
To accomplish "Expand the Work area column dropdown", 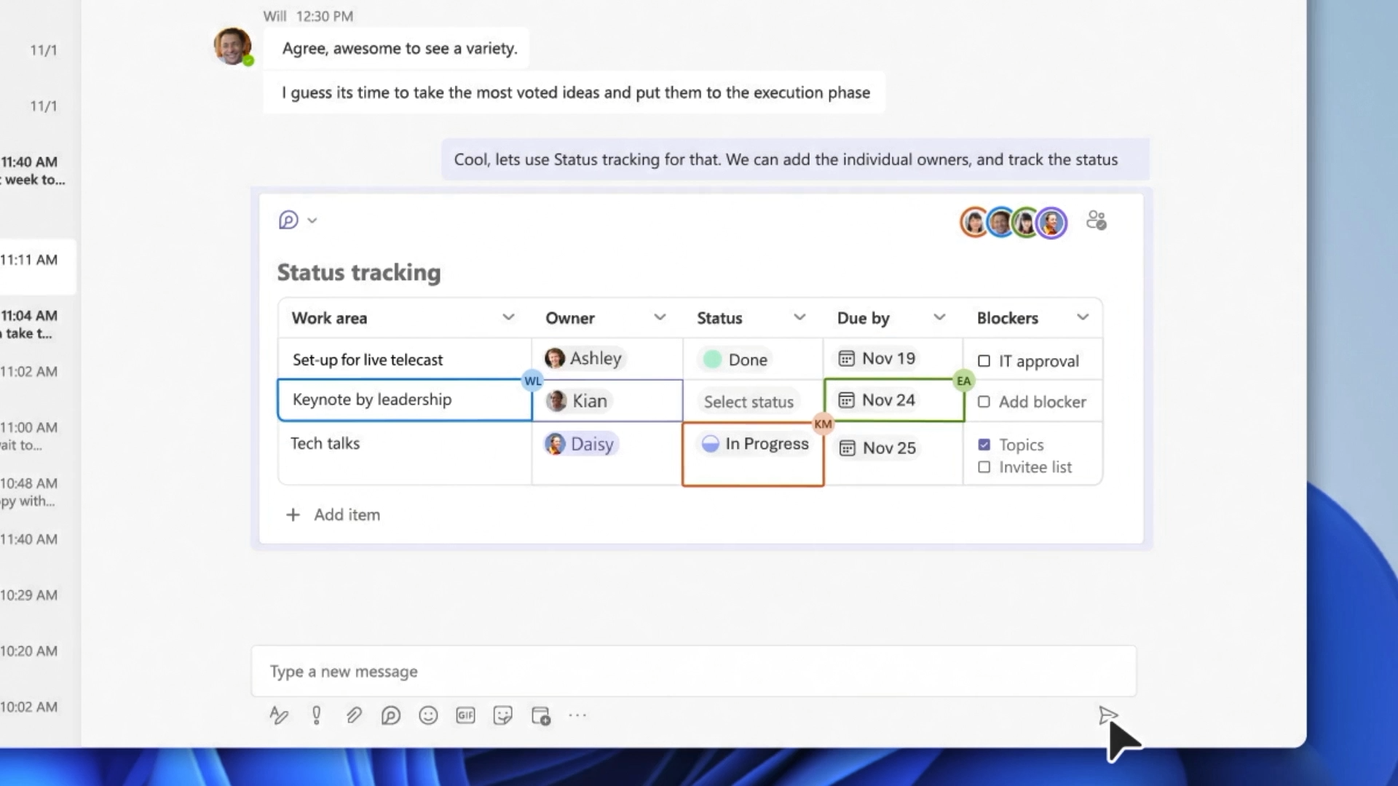I will 508,317.
